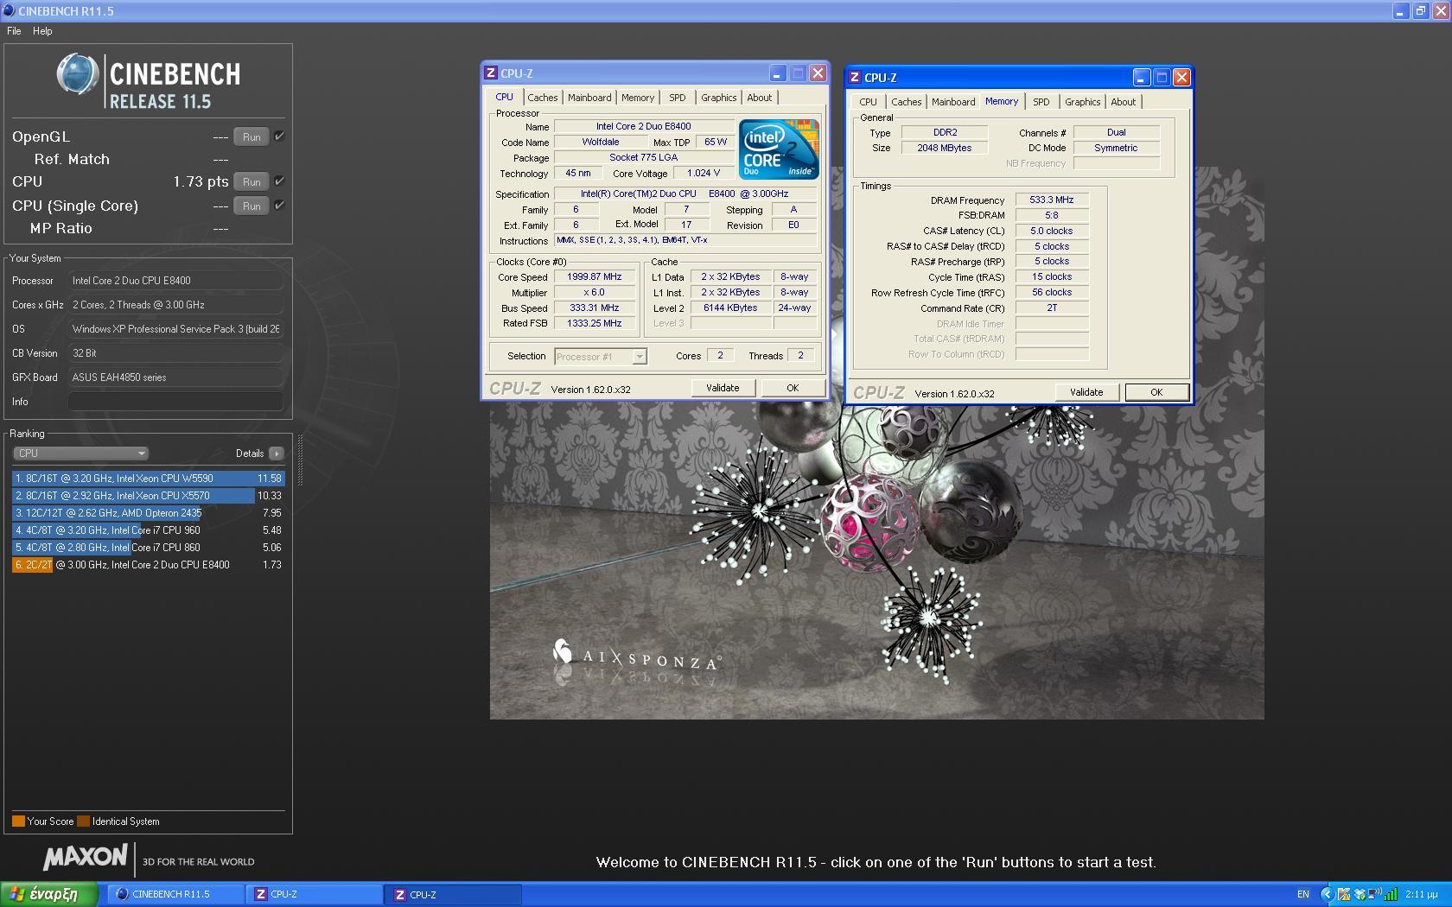Screen dimensions: 1452x907
Task: Click the Info input field
Action: (175, 402)
